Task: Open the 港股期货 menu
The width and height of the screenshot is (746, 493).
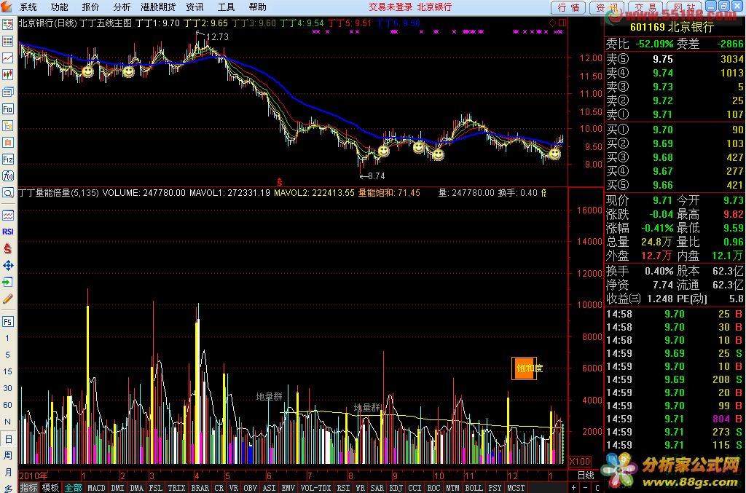Action: pyautogui.click(x=158, y=7)
